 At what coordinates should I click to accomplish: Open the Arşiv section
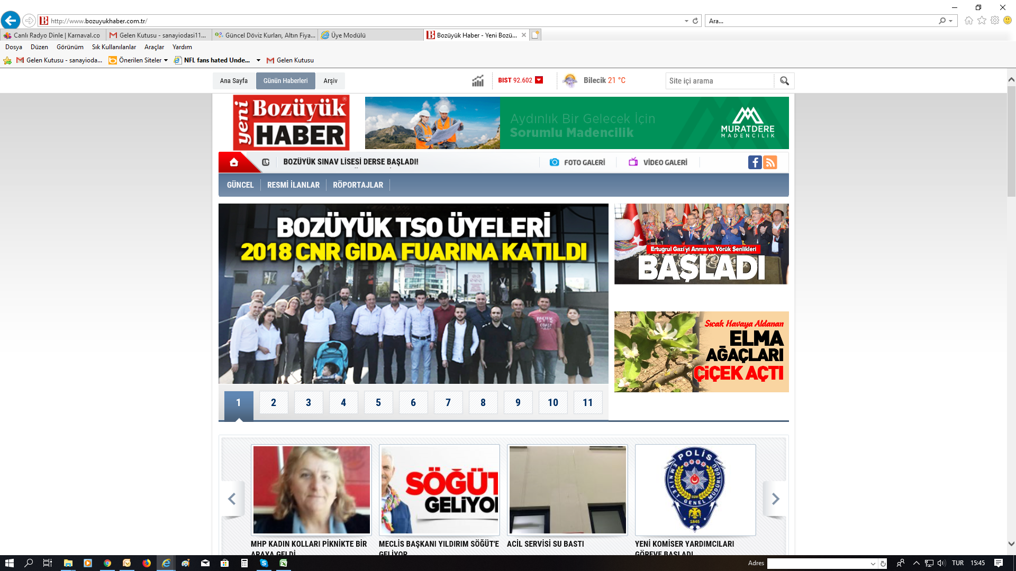tap(330, 81)
